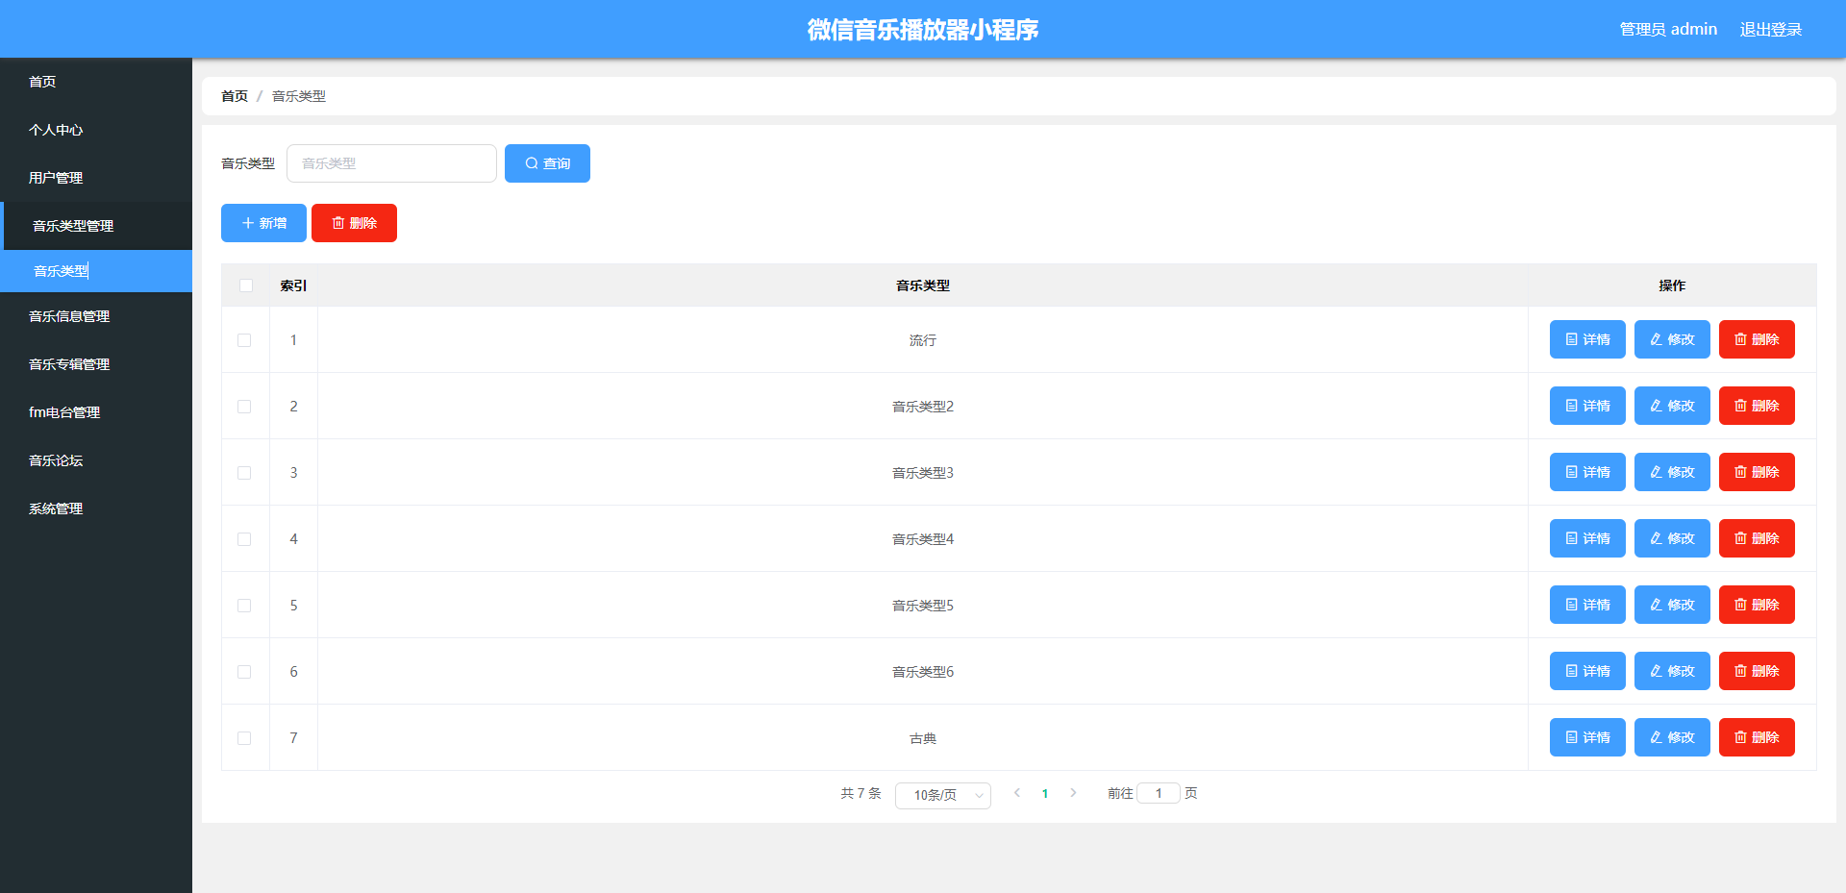This screenshot has height=893, width=1846.
Task: Click the previous page arrow in pagination
Action: point(1017,793)
